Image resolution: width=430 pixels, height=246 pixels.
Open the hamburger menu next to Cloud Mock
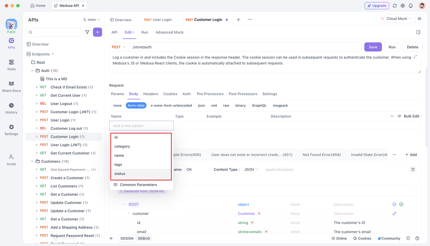pos(419,19)
